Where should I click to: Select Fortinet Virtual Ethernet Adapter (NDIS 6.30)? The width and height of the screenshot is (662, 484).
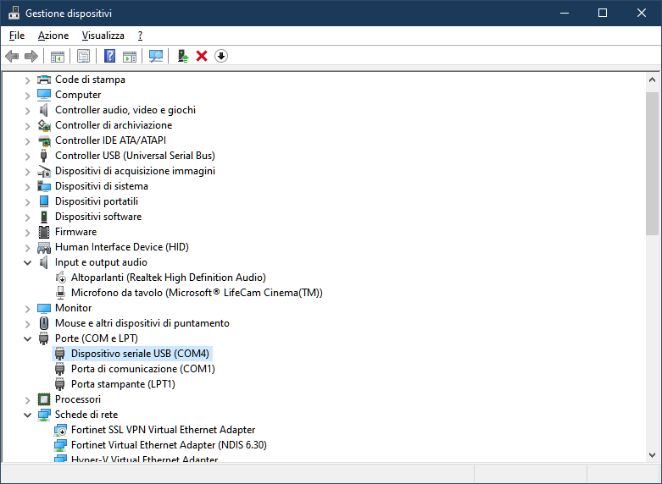[169, 445]
